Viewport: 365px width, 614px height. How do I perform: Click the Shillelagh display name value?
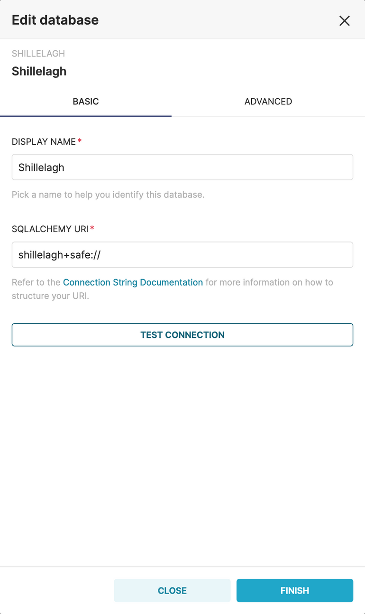41,167
